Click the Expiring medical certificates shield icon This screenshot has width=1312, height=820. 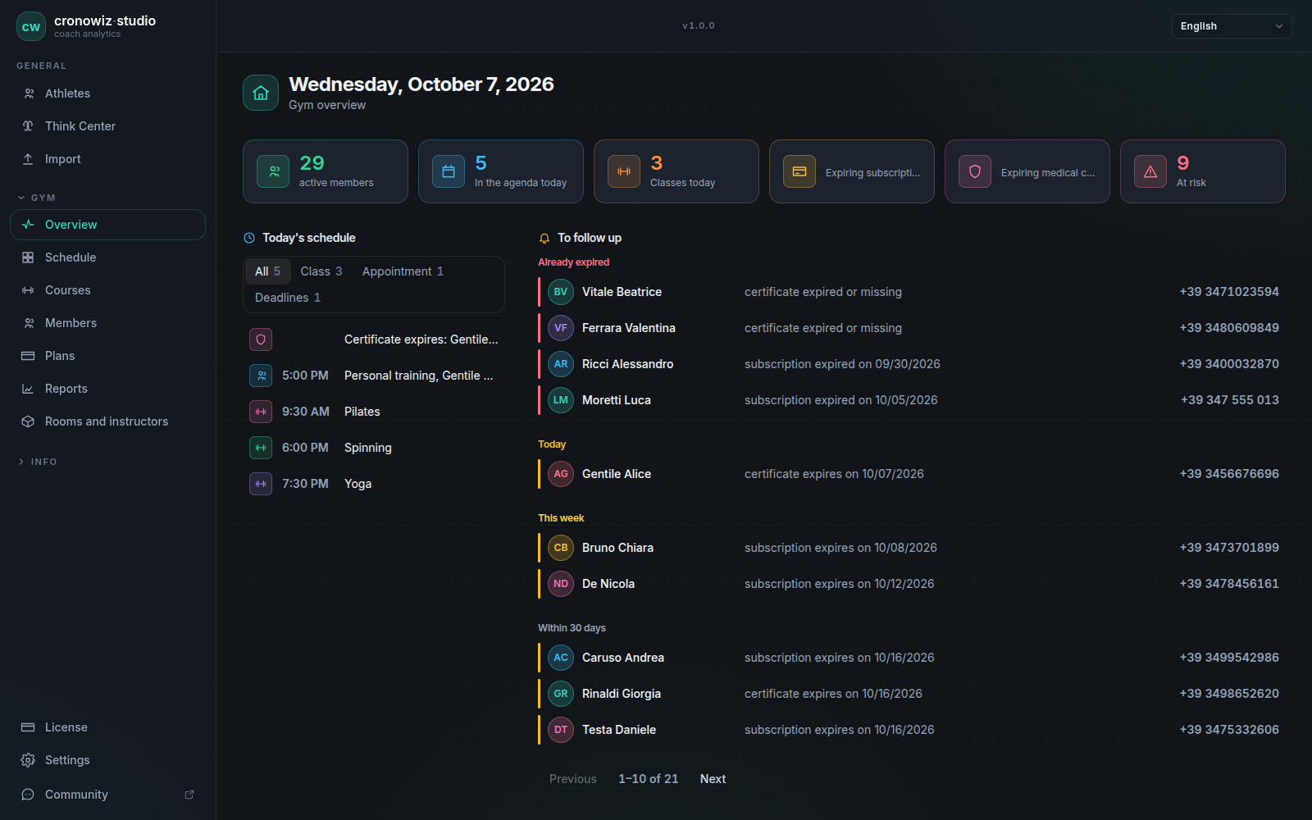point(975,171)
